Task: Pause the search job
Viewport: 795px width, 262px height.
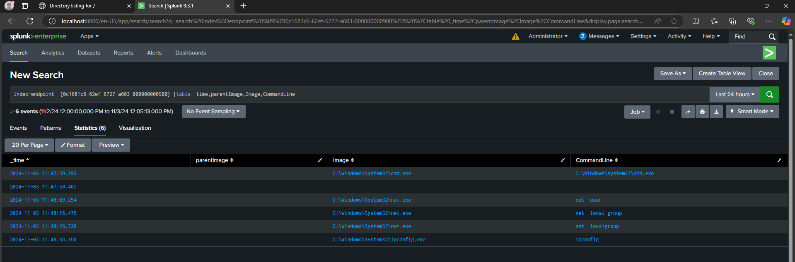Action: [x=658, y=112]
